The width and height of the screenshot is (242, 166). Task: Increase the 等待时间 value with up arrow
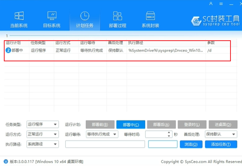(169, 132)
